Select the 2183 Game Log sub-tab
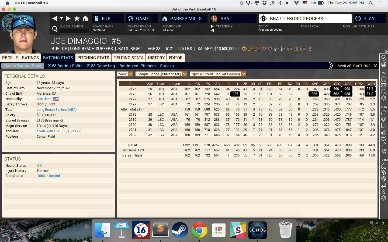This screenshot has width=388, height=242. pos(101,66)
